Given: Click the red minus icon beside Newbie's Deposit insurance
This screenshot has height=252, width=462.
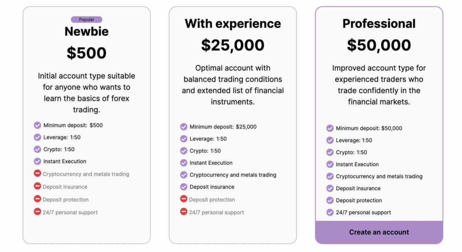Looking at the screenshot, I should coord(37,186).
